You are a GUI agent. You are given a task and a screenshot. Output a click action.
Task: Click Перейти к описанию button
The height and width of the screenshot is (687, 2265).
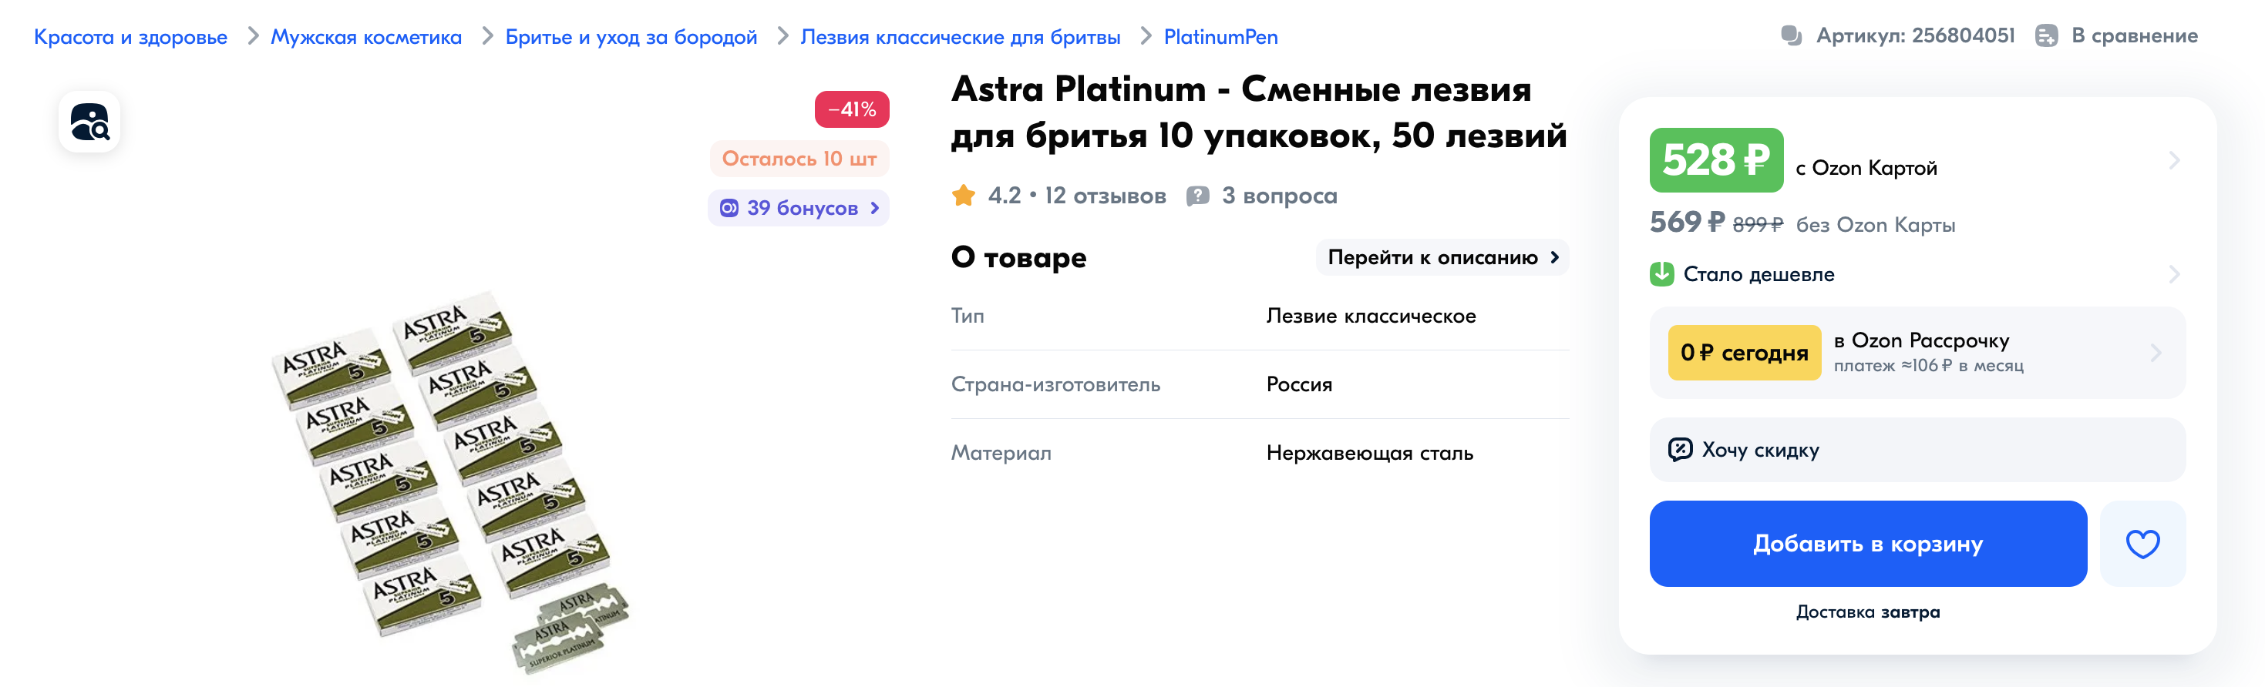1442,257
